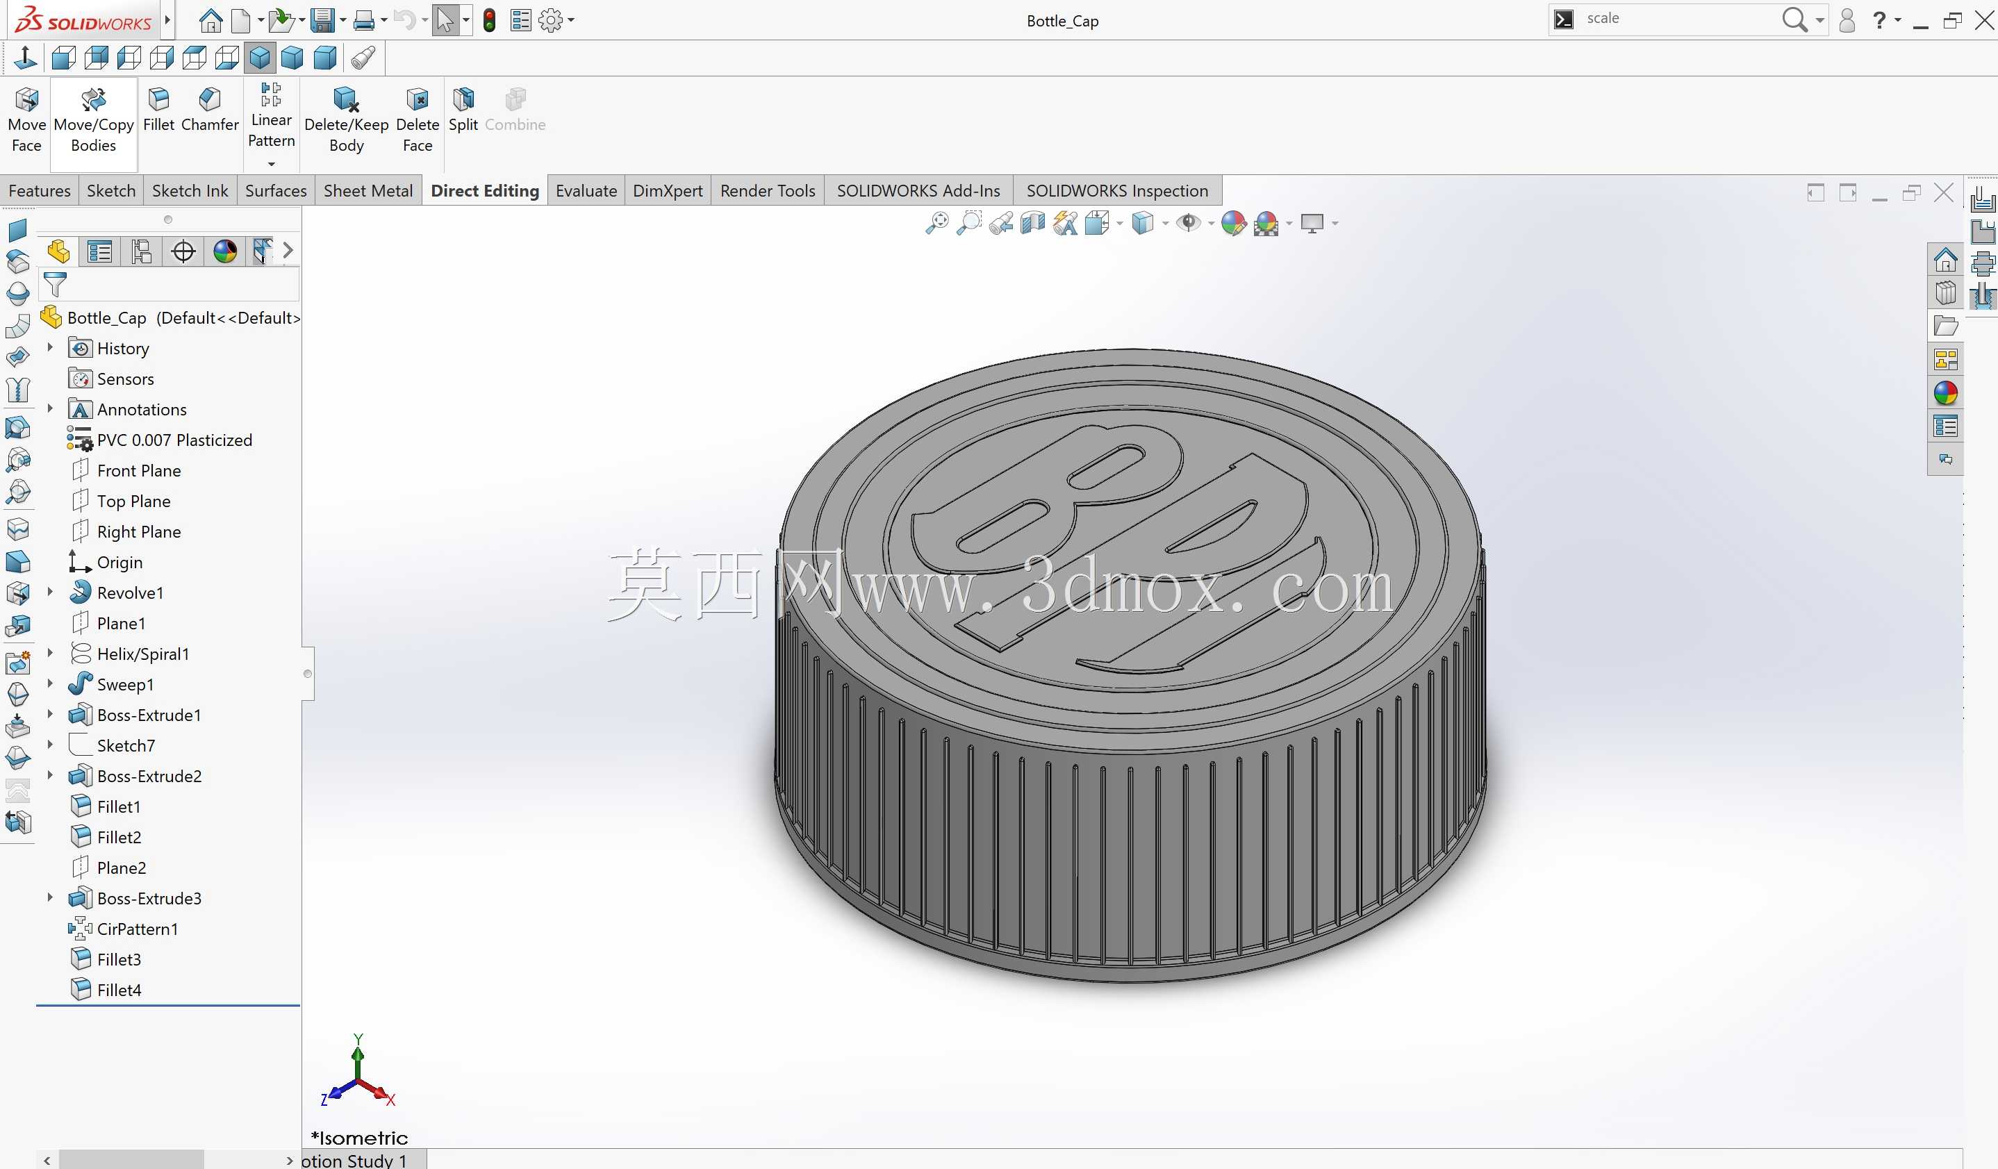Expand the Helix/Spiral1 feature
The width and height of the screenshot is (1998, 1169).
click(x=50, y=653)
